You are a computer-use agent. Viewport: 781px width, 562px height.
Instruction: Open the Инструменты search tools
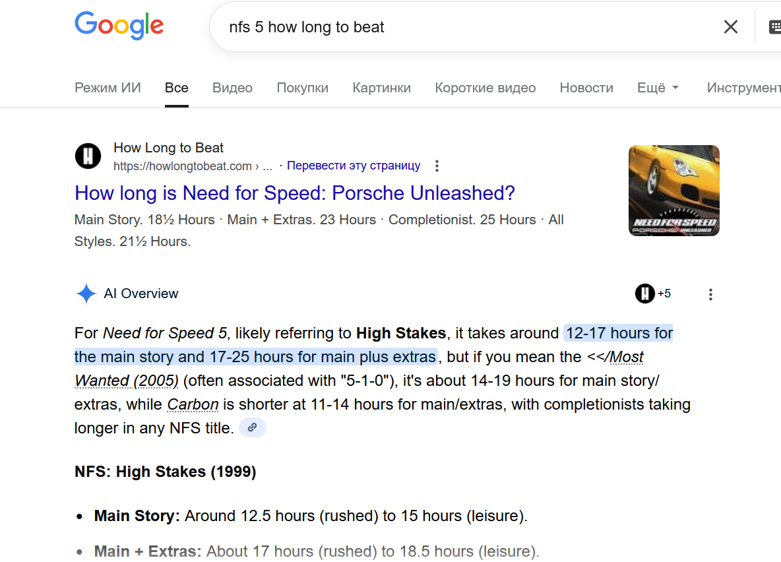click(x=743, y=88)
